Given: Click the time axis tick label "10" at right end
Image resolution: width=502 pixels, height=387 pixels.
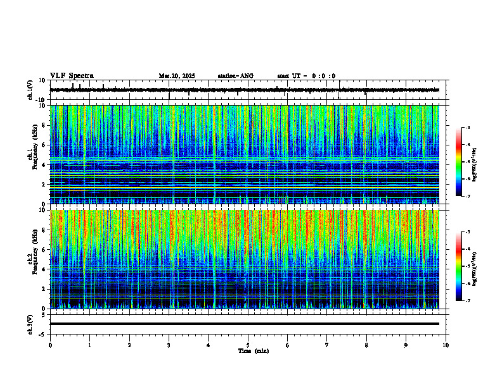Looking at the screenshot, I should tap(446, 345).
